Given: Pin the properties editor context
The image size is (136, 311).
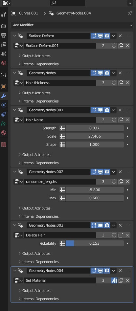Looking at the screenshot, I should (130, 13).
